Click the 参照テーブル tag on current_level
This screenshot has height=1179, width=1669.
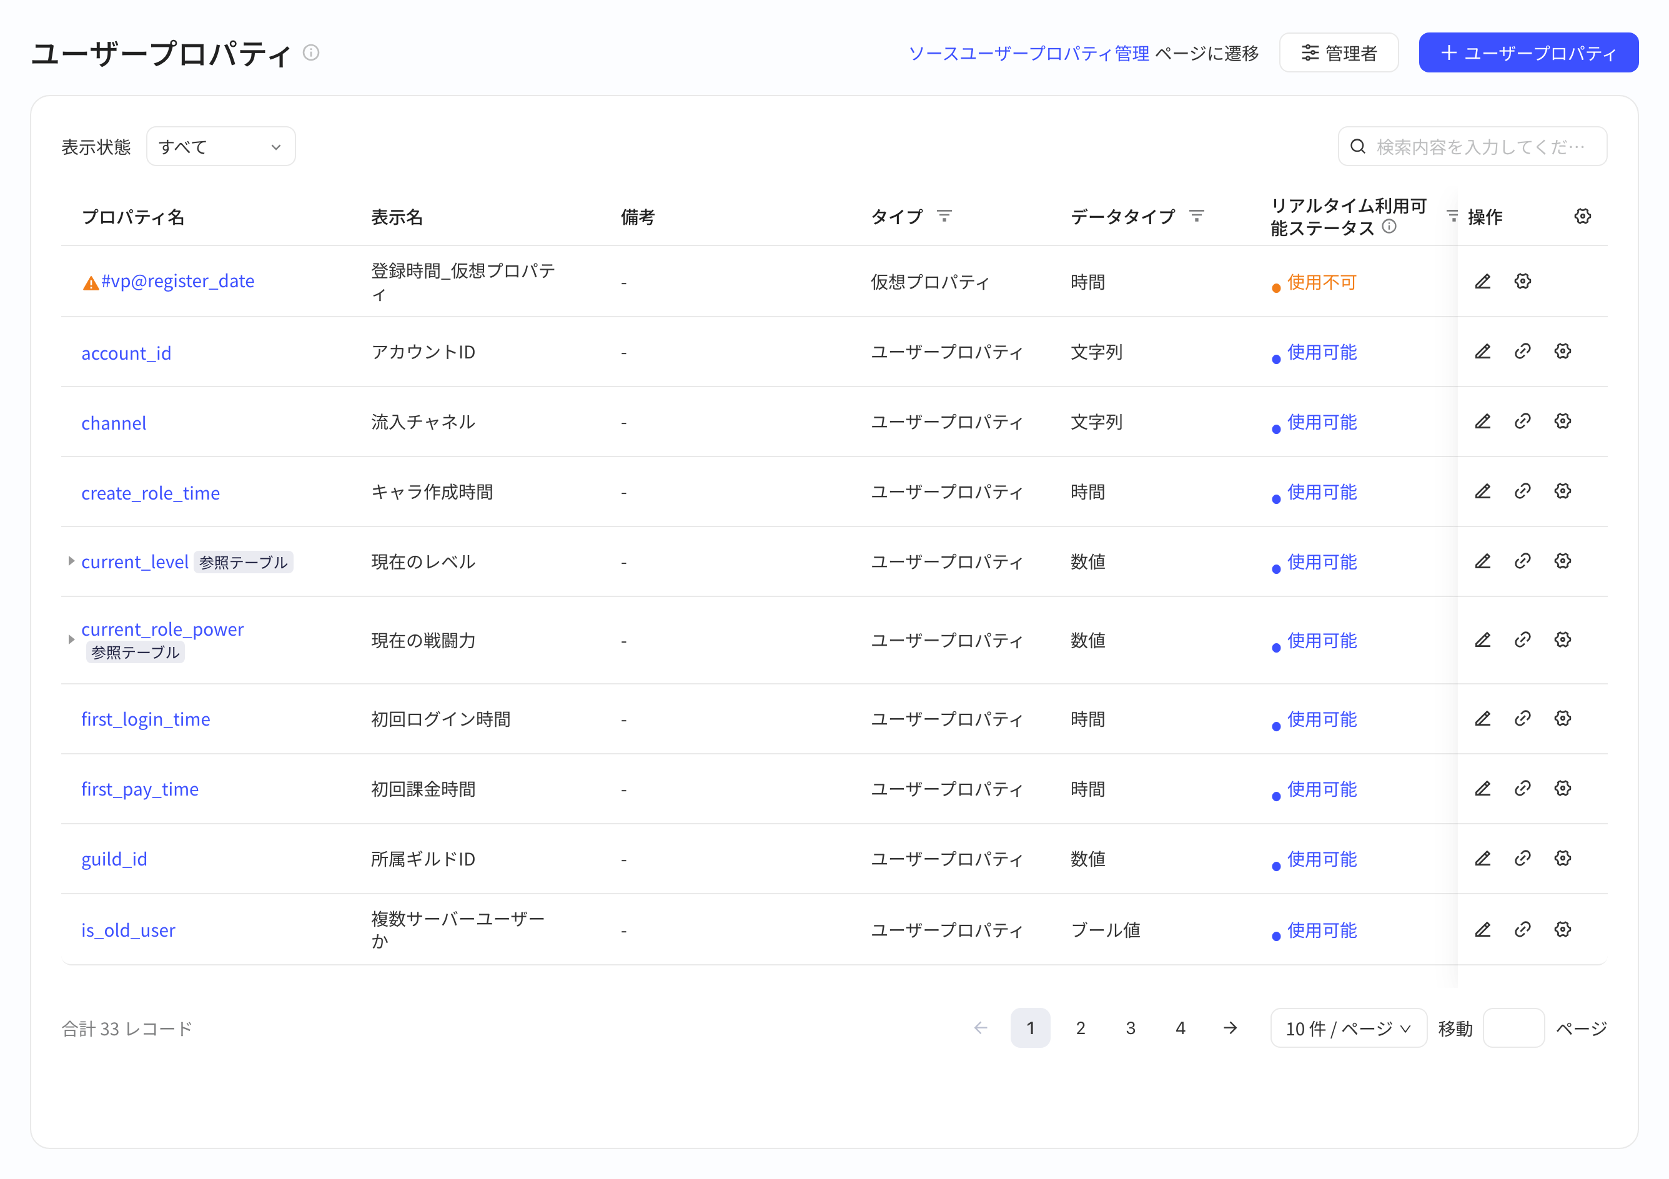coord(243,562)
